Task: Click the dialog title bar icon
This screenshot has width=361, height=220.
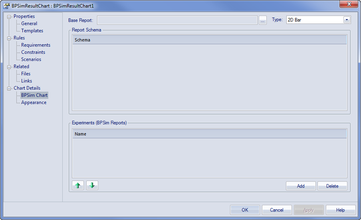Action: point(7,6)
